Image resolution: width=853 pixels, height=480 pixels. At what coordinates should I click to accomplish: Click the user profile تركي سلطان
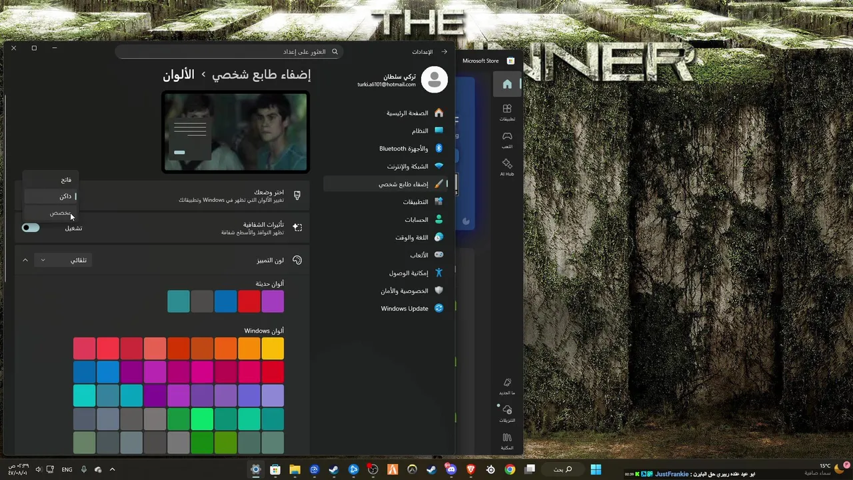402,80
